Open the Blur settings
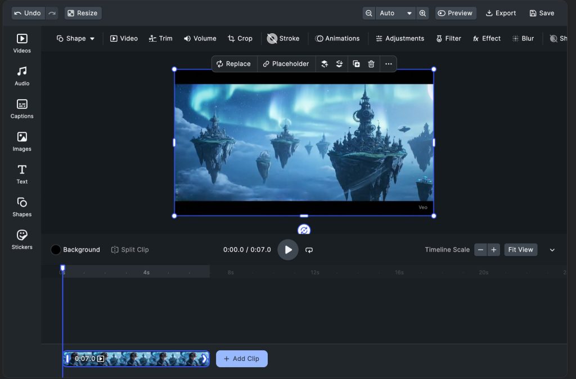This screenshot has height=379, width=576. (523, 39)
